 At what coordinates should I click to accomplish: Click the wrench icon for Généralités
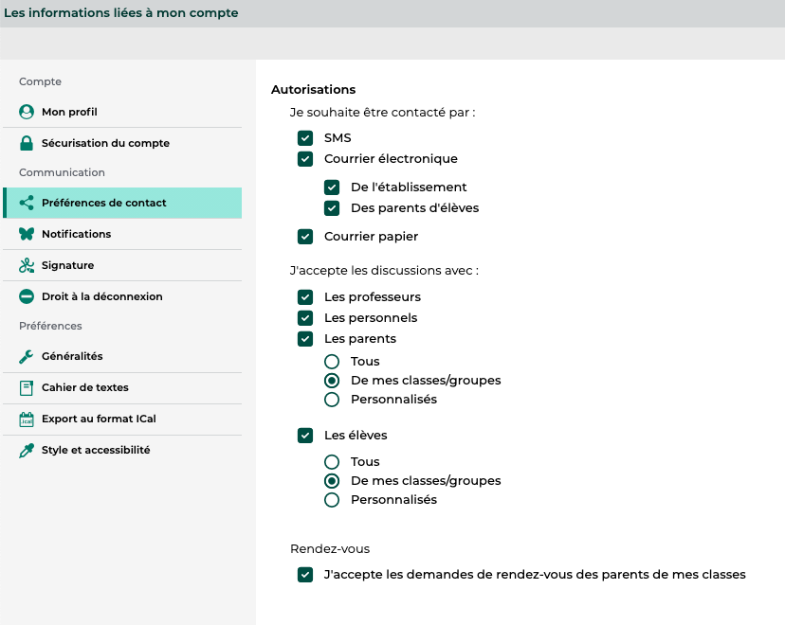[x=27, y=356]
